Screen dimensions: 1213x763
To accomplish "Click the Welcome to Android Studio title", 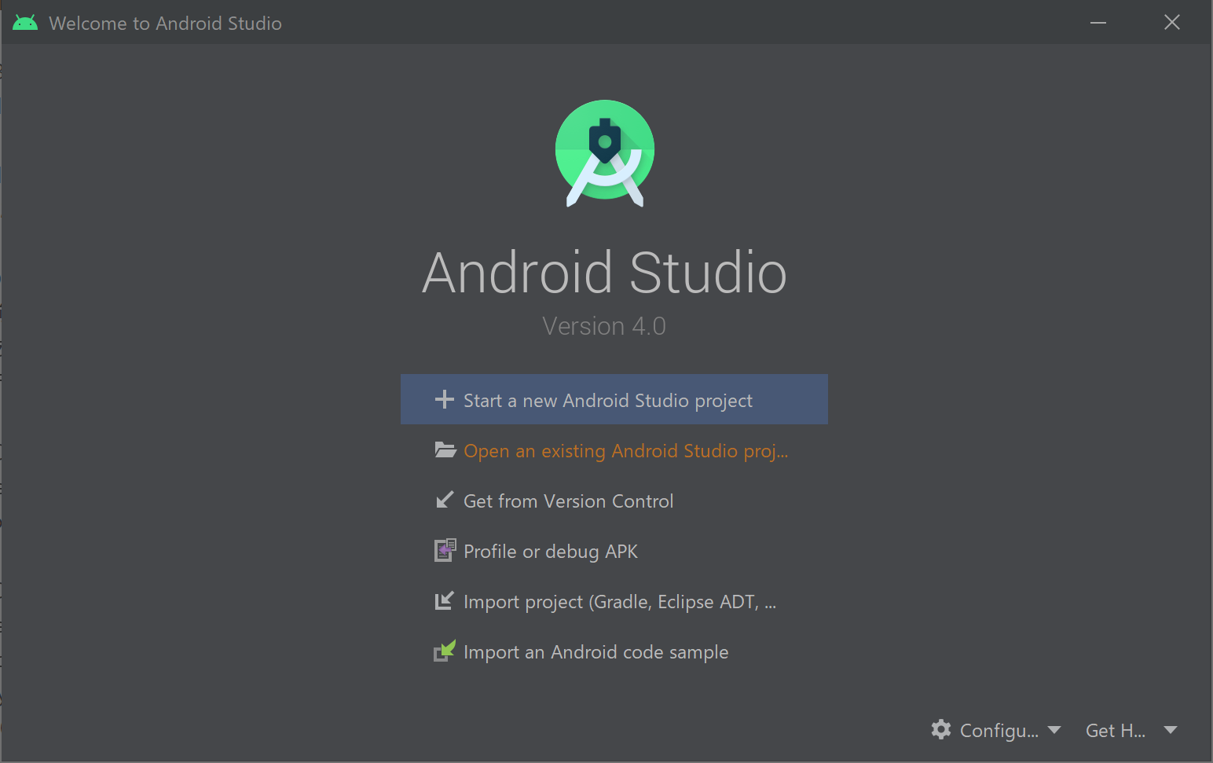I will tap(165, 23).
